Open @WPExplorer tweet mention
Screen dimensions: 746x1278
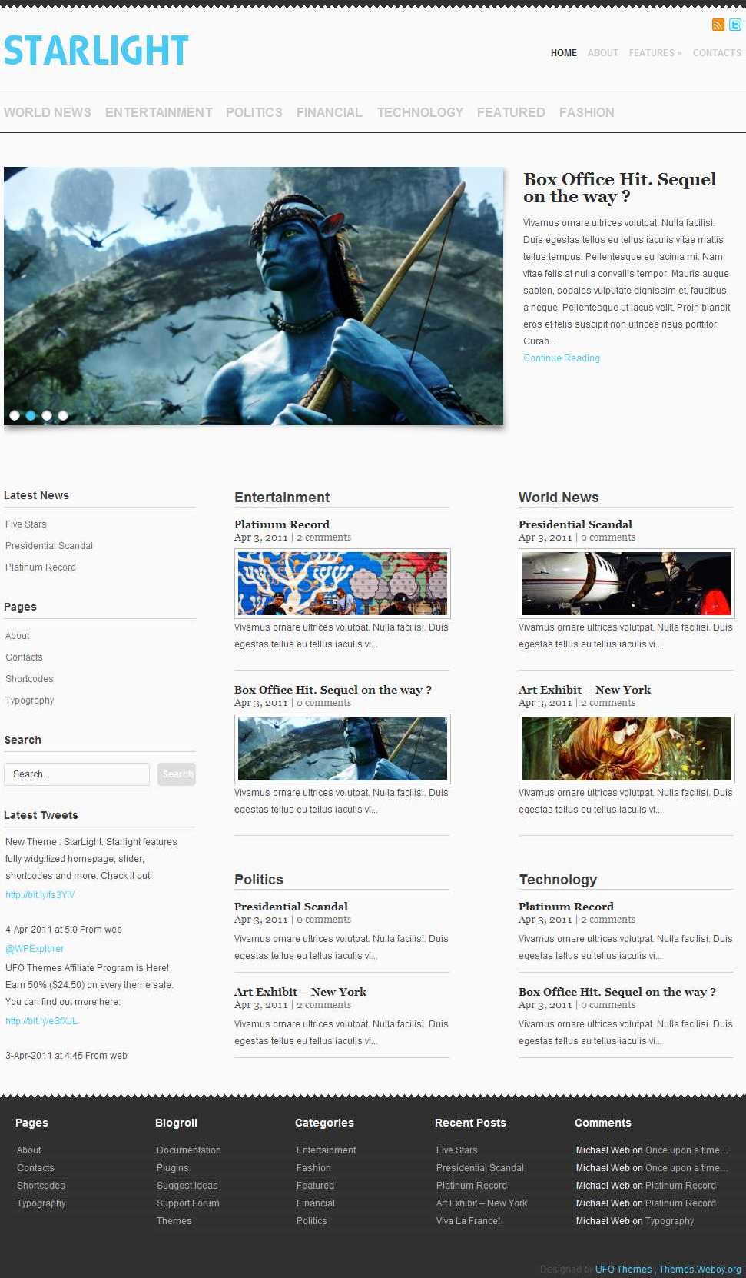tap(35, 949)
